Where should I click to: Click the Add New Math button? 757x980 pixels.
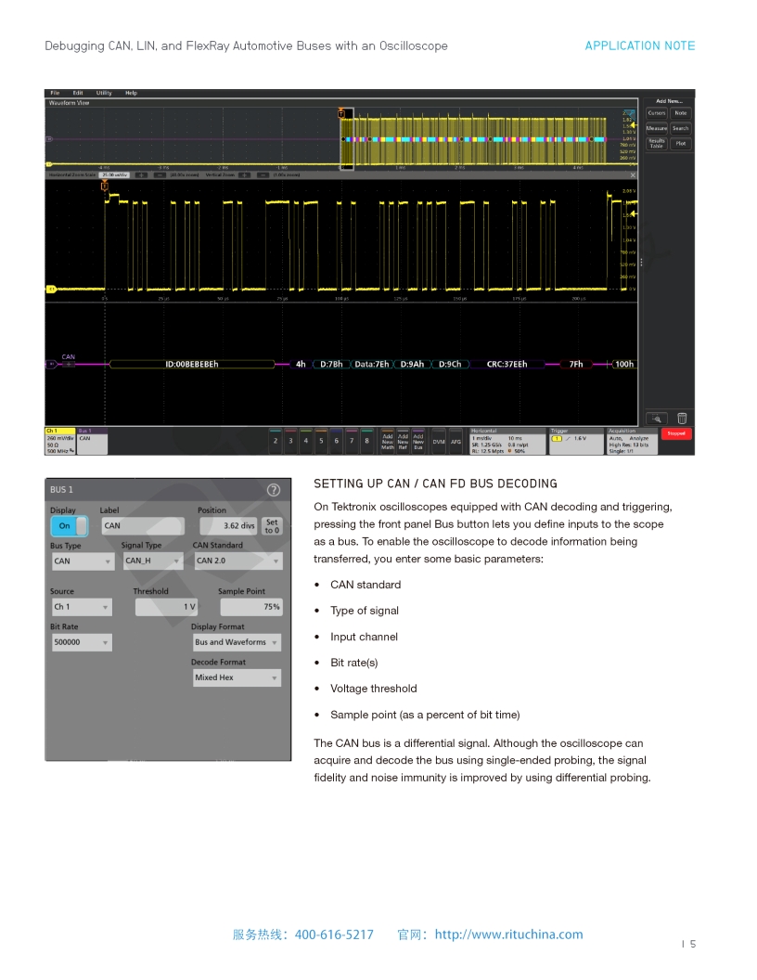coord(388,441)
